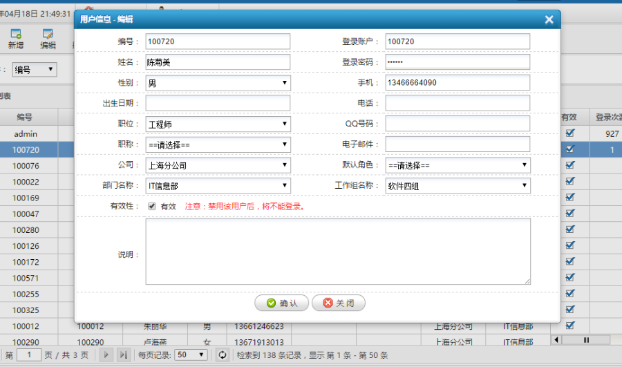Open the 性别 dropdown
This screenshot has height=367, width=622.
218,83
